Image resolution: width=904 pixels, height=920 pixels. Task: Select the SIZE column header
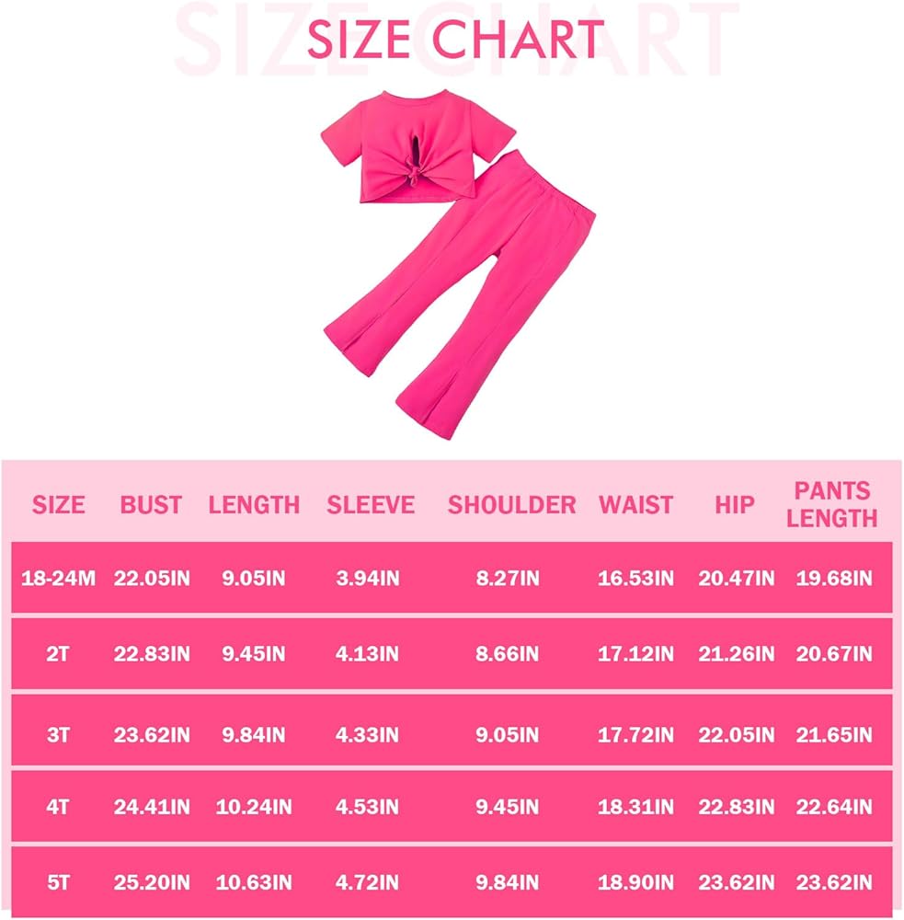pyautogui.click(x=59, y=505)
